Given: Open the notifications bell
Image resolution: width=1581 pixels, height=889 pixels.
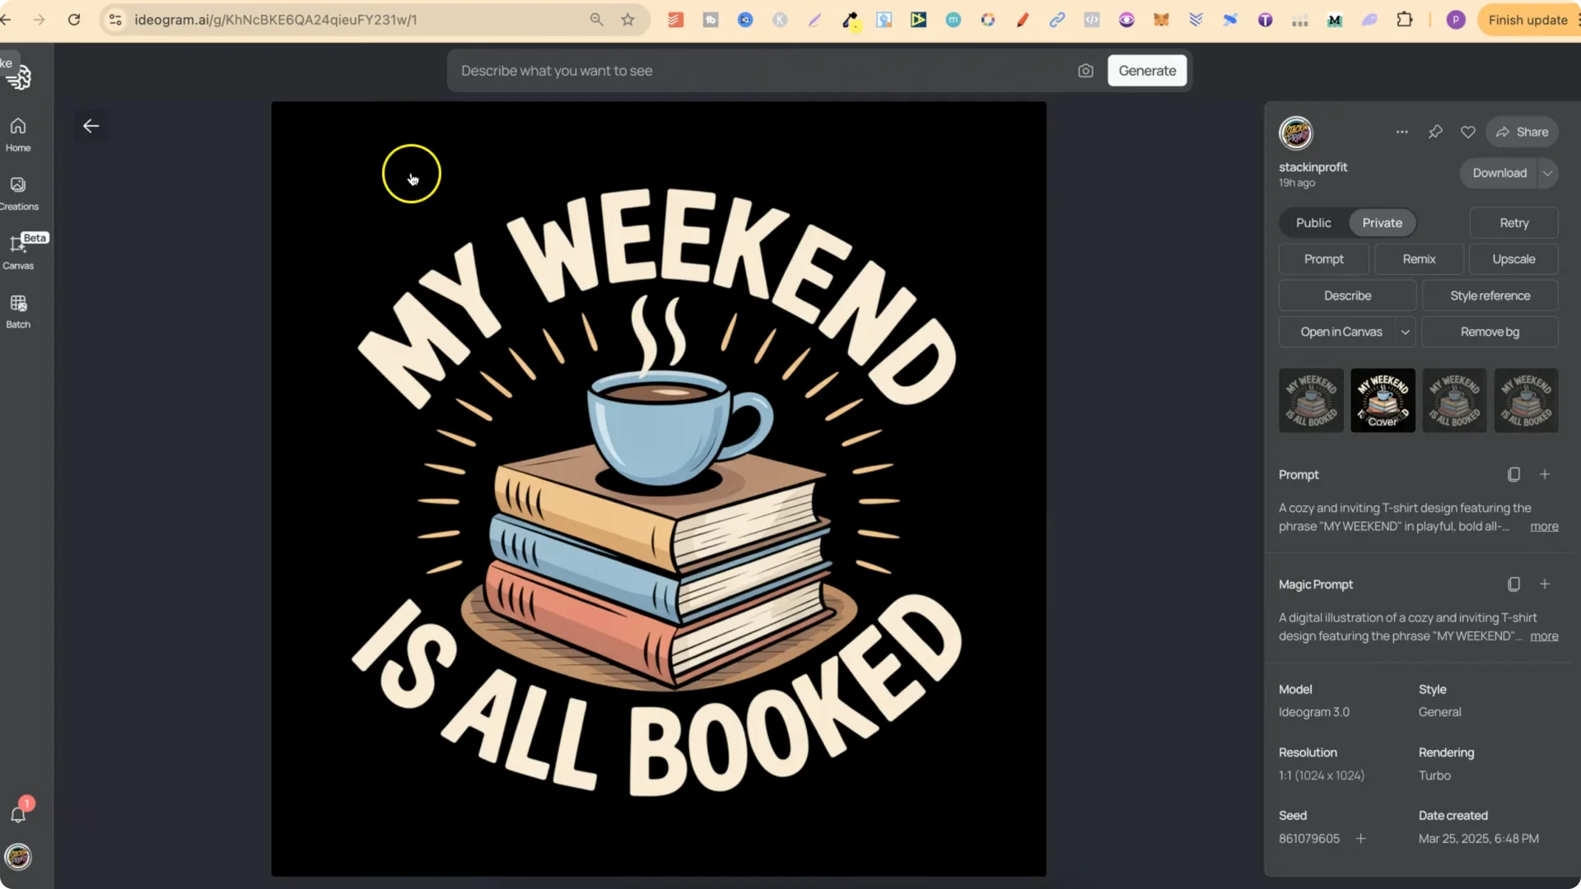Looking at the screenshot, I should tap(20, 815).
